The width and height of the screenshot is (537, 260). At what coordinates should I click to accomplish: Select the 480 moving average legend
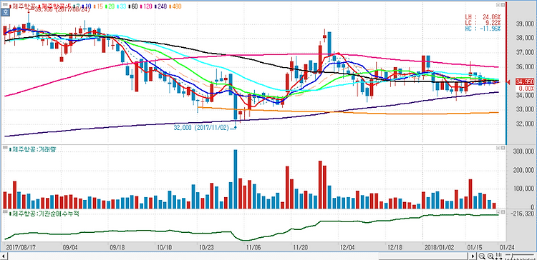coord(175,6)
